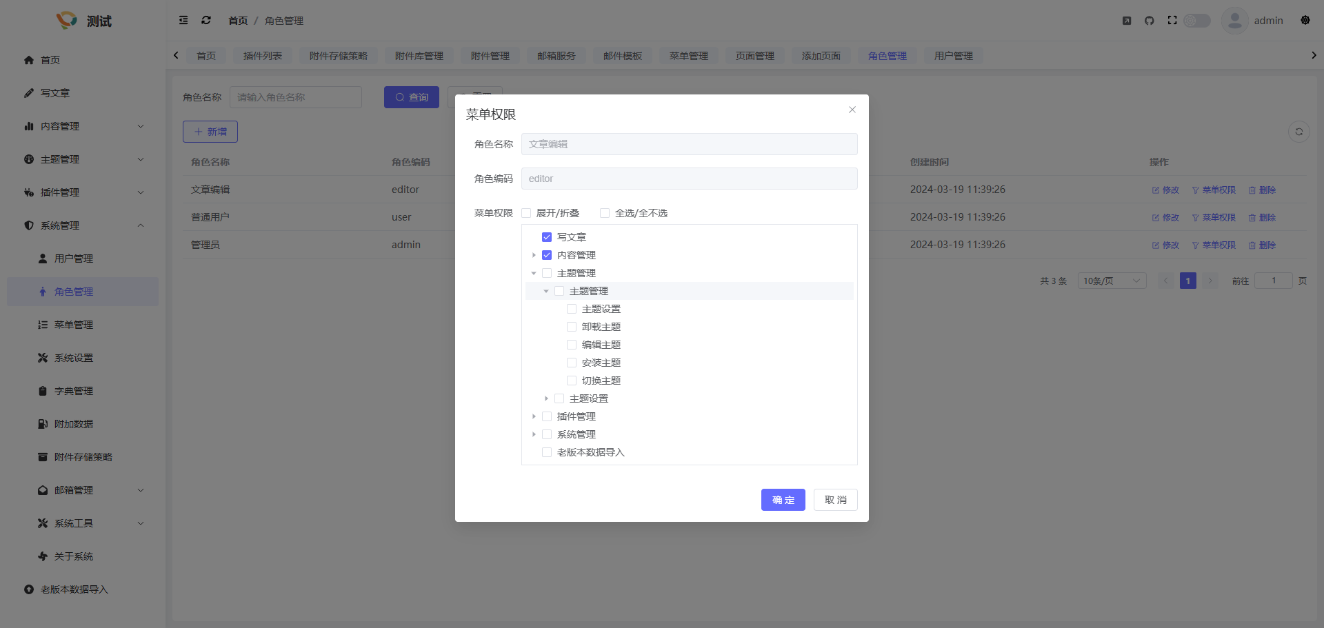Enter fullscreen using the fullscreen icon

pyautogui.click(x=1172, y=21)
